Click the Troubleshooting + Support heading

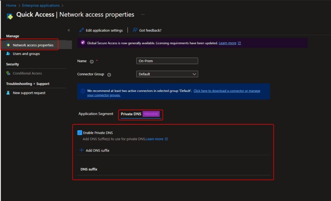(28, 84)
